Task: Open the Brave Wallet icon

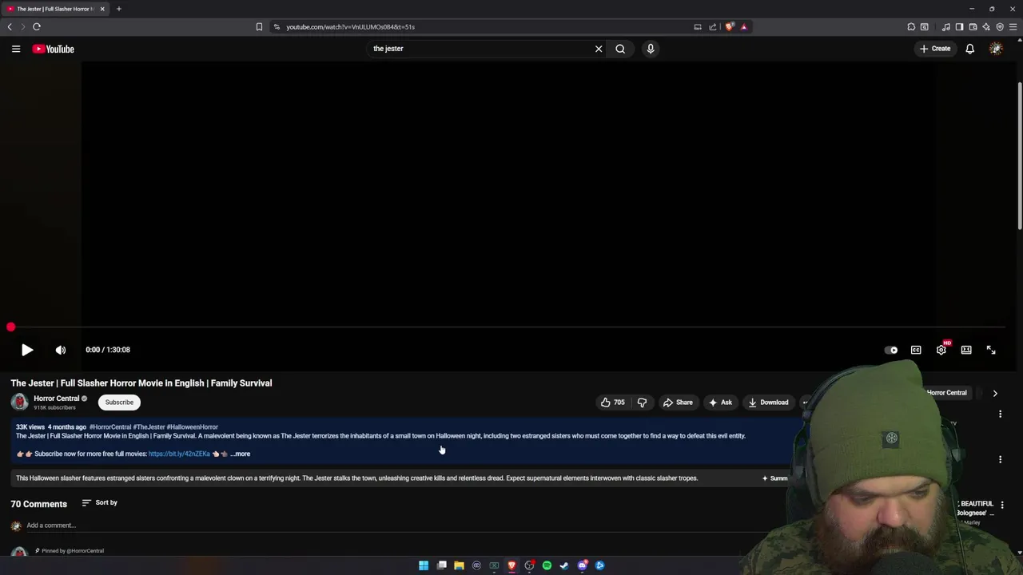Action: pos(973,26)
